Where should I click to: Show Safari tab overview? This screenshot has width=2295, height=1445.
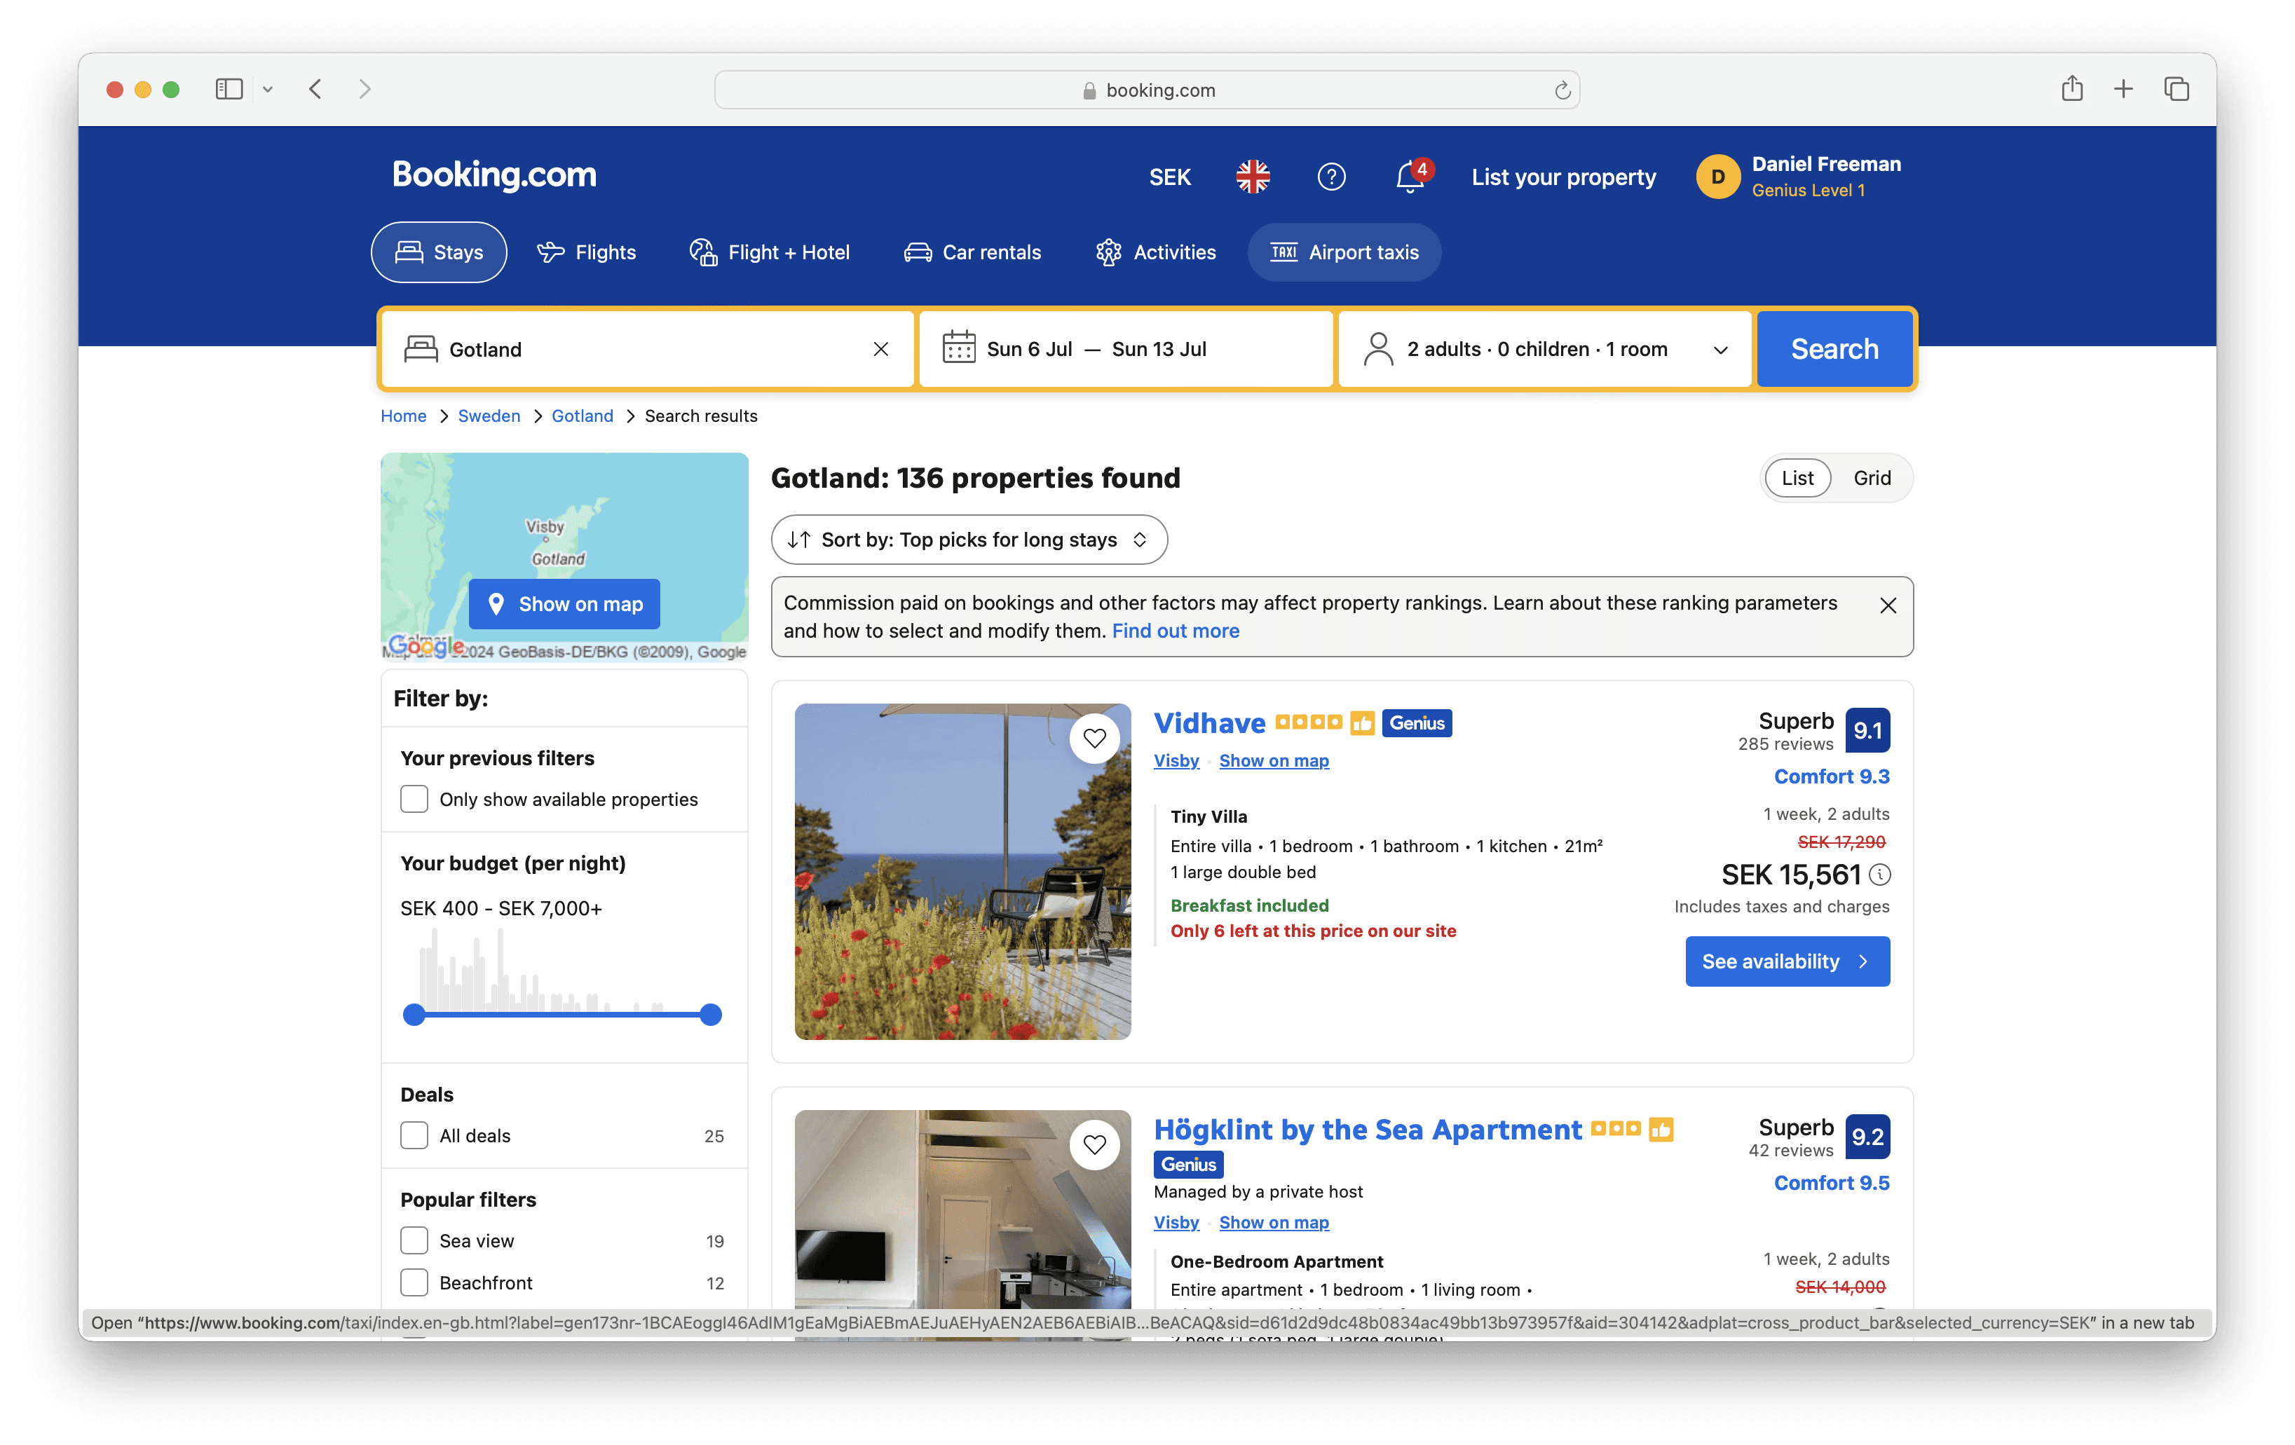coord(2176,88)
